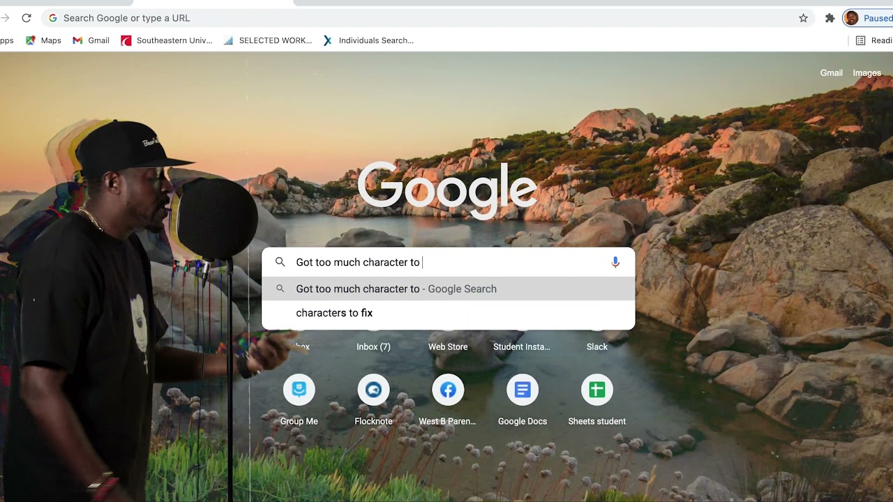Click the search magnifier icon in search box
The image size is (893, 502).
[280, 262]
